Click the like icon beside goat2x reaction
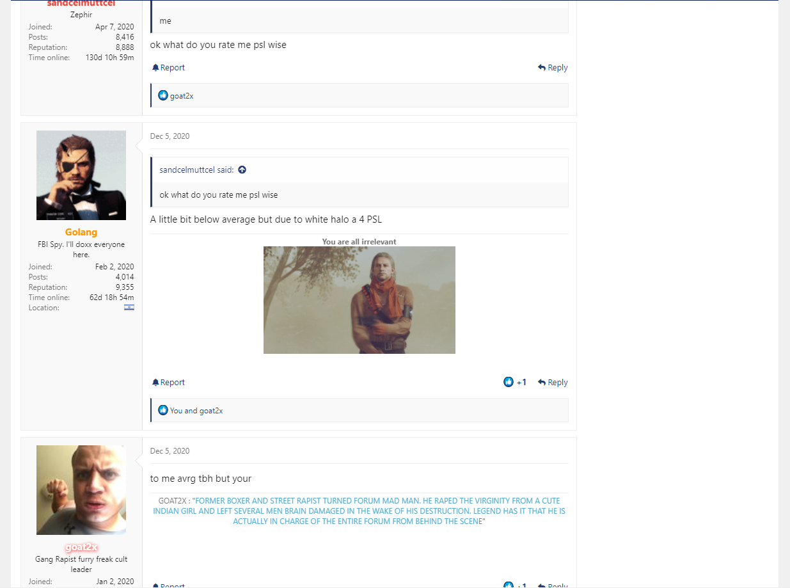The height and width of the screenshot is (588, 790). tap(163, 95)
